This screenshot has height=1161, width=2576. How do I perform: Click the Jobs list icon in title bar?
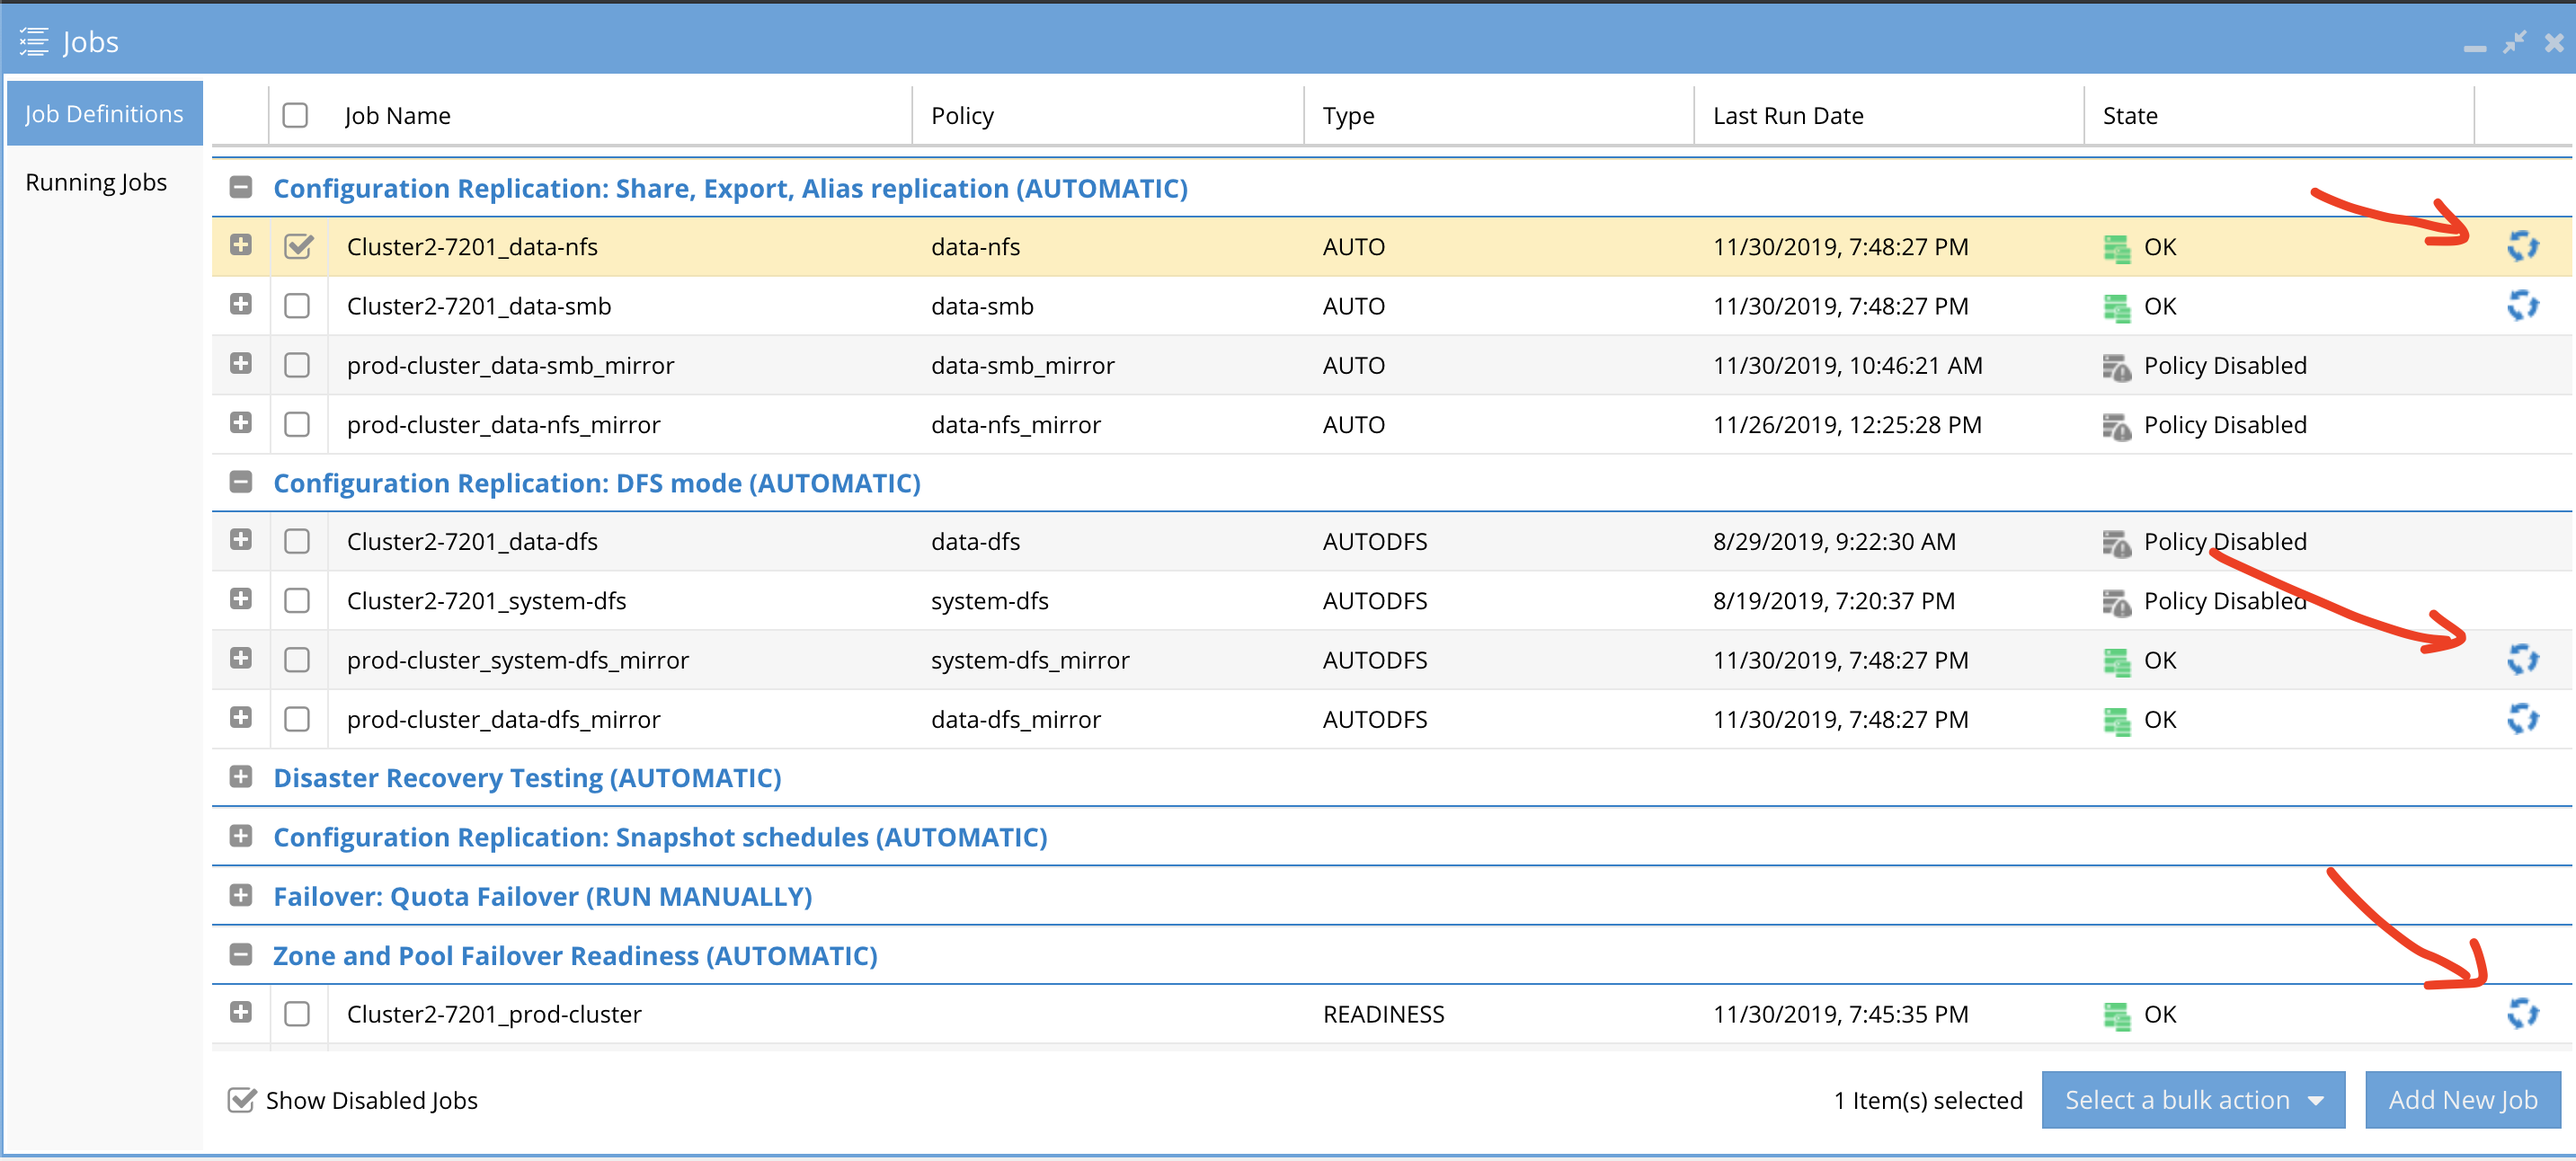tap(34, 42)
